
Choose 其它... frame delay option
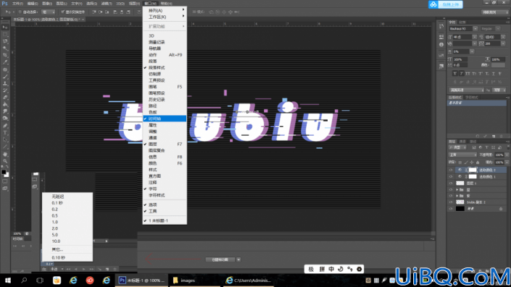(67, 249)
